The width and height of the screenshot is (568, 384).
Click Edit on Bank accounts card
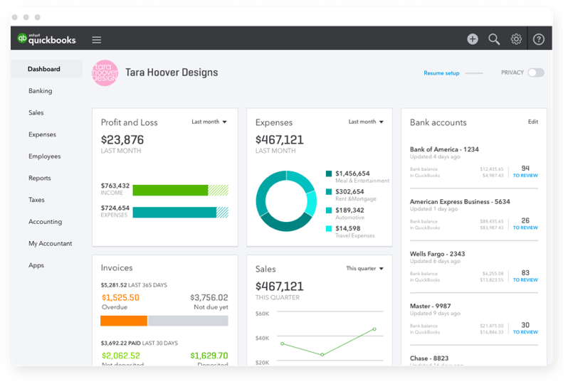click(533, 122)
